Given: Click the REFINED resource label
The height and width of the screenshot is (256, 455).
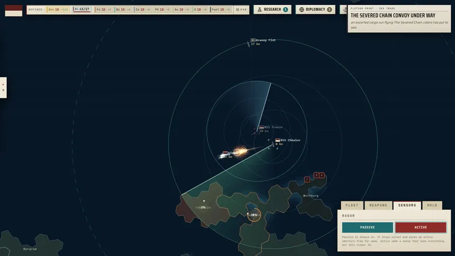Looking at the screenshot, I should coord(35,10).
